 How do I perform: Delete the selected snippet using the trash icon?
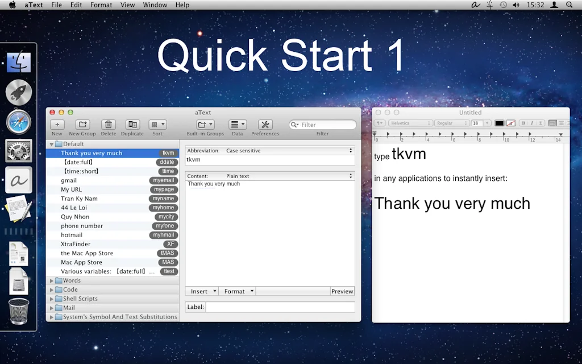[x=109, y=125]
